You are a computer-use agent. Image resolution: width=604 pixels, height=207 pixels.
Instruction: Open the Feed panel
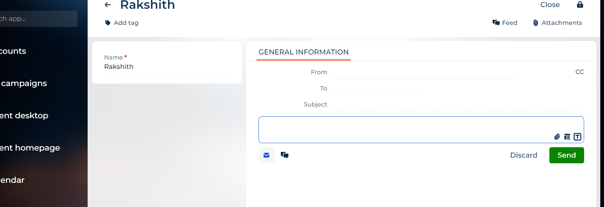point(505,23)
